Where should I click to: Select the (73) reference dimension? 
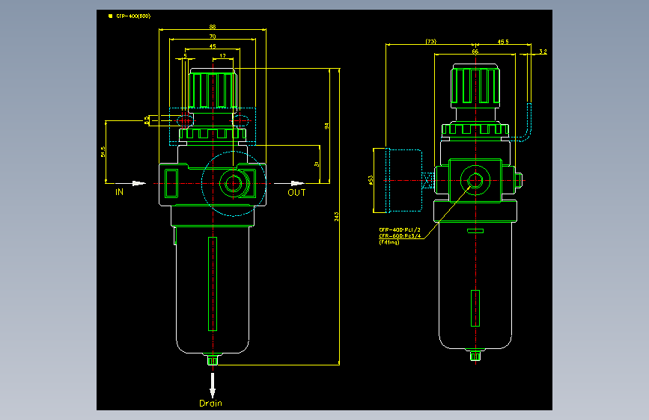(431, 41)
